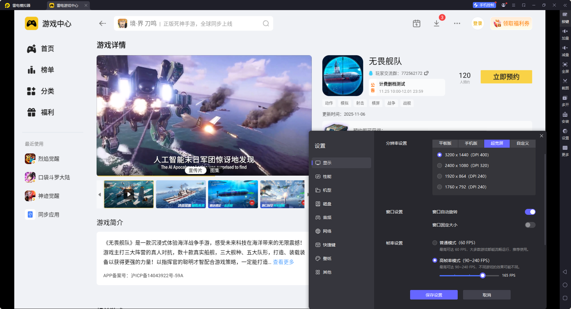Open the download manager showing 3 downloads

(437, 23)
